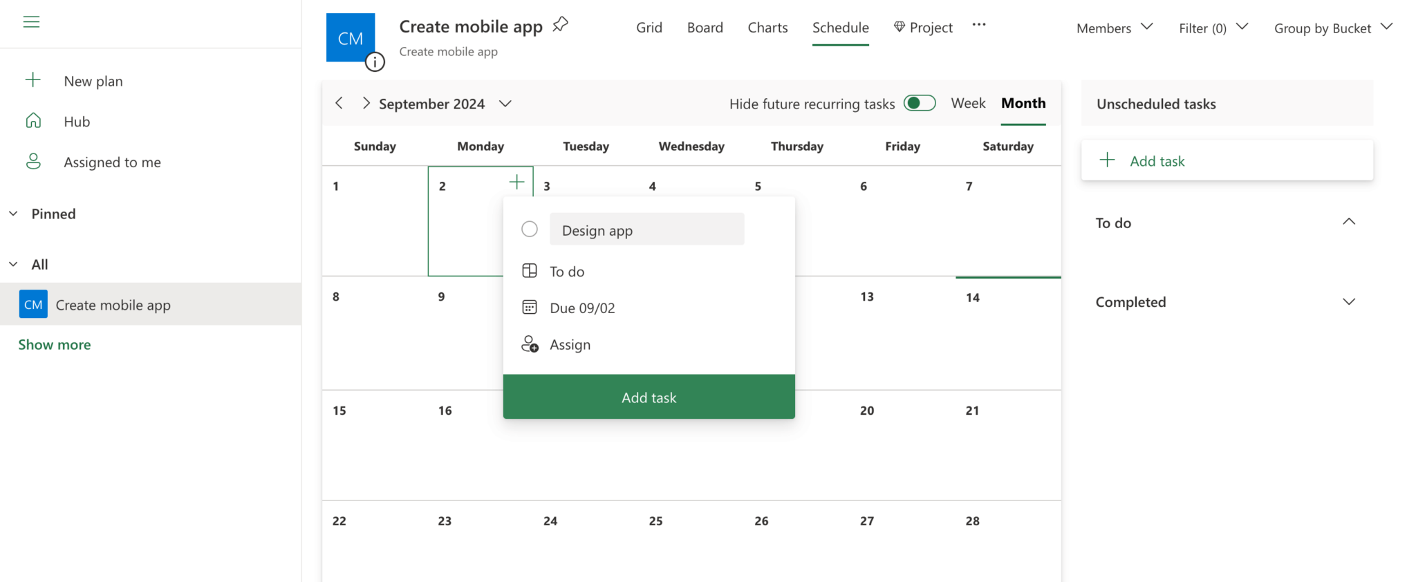Mark Design app task complete circle
Screen dimensions: 1416x582
click(x=530, y=229)
